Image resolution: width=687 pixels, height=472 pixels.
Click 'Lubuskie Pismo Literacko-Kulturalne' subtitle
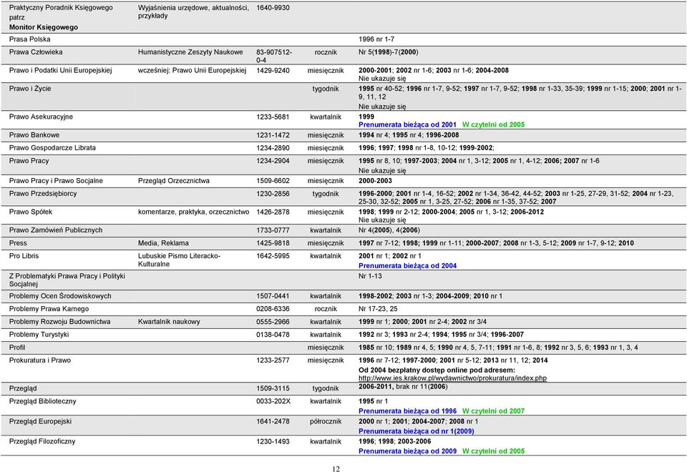(179, 260)
